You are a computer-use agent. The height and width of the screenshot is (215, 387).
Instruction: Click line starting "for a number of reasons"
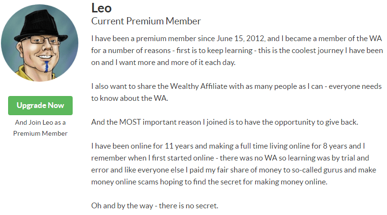237,51
